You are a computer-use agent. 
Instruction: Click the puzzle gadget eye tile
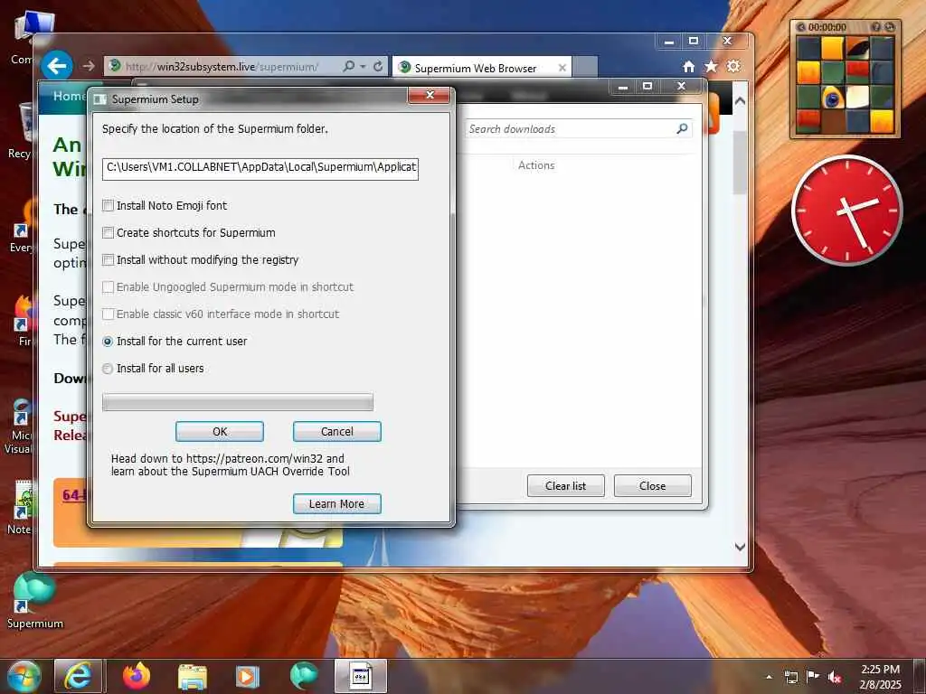[832, 98]
